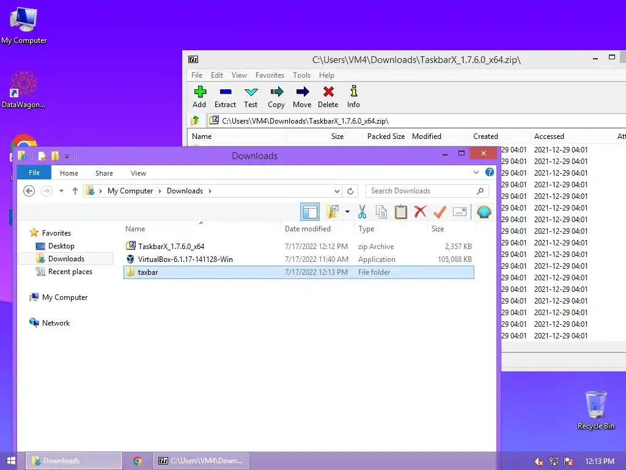626x470 pixels.
Task: Click the Search Downloads field
Action: (x=427, y=191)
